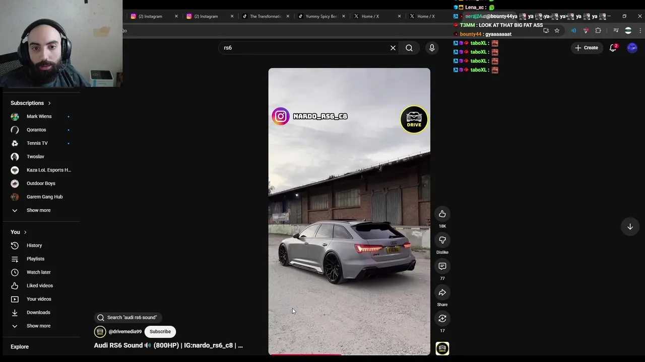Seek on red short progress bar

tap(349, 354)
